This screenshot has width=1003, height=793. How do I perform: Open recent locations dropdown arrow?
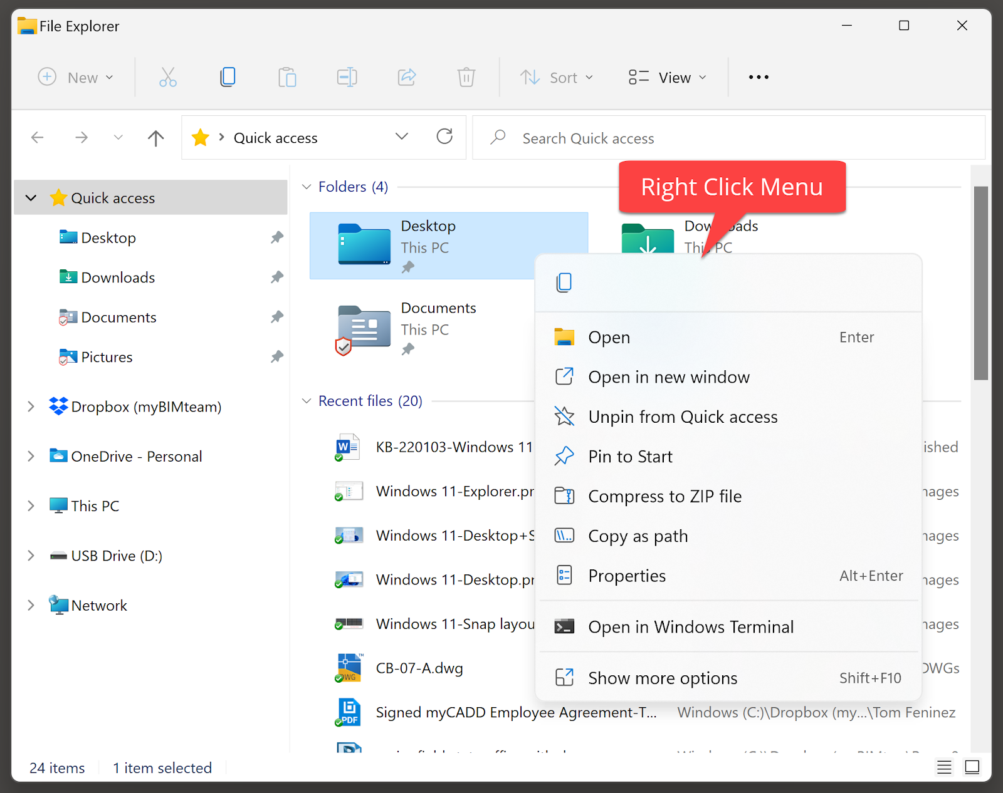coord(118,137)
